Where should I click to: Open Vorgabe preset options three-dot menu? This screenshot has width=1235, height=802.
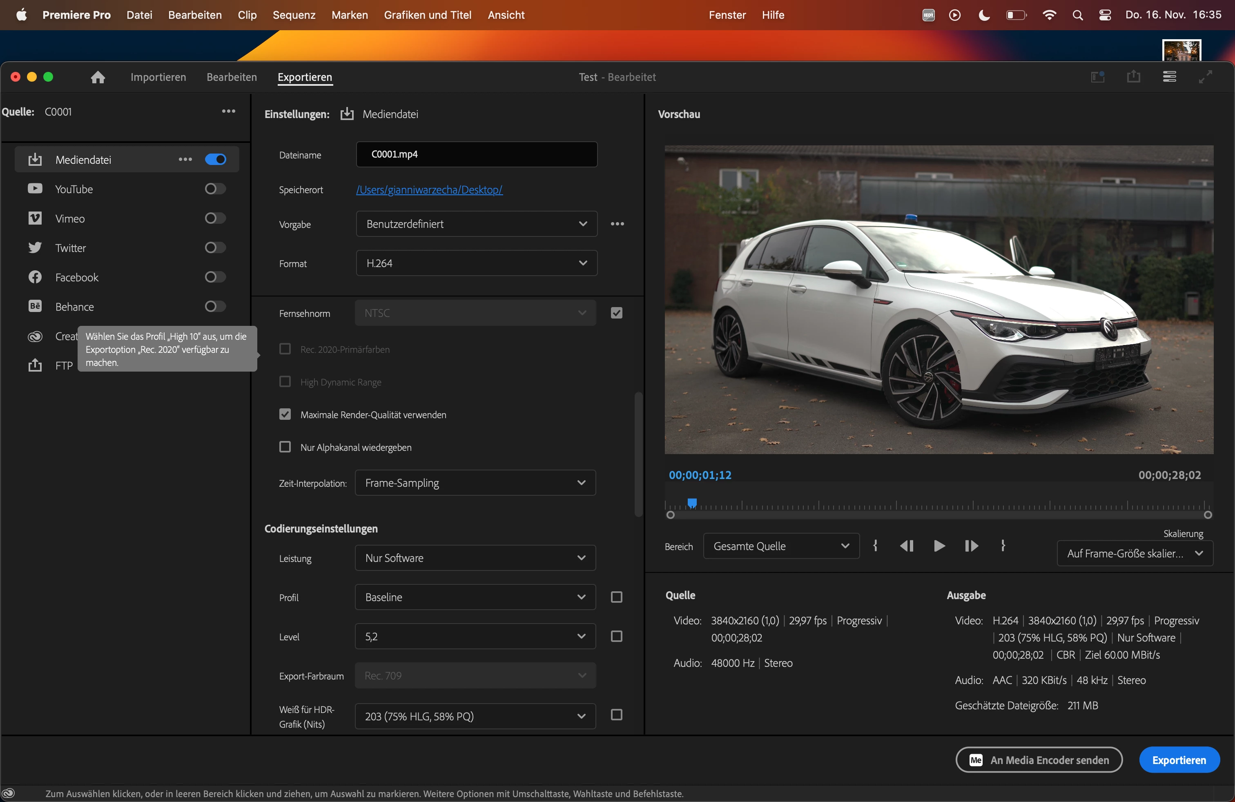point(617,224)
